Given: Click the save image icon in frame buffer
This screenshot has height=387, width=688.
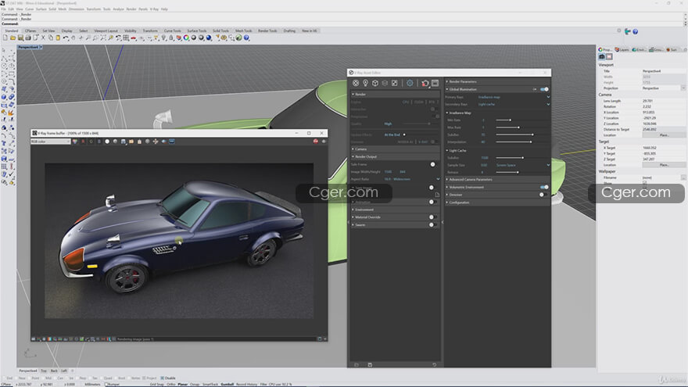Looking at the screenshot, I should click(x=124, y=142).
